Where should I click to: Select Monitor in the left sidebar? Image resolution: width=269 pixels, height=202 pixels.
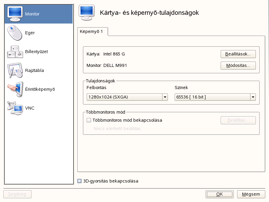pyautogui.click(x=31, y=14)
